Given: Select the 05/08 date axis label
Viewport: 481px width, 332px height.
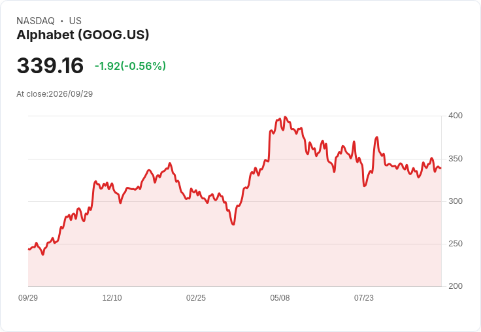Looking at the screenshot, I should click(x=280, y=297).
